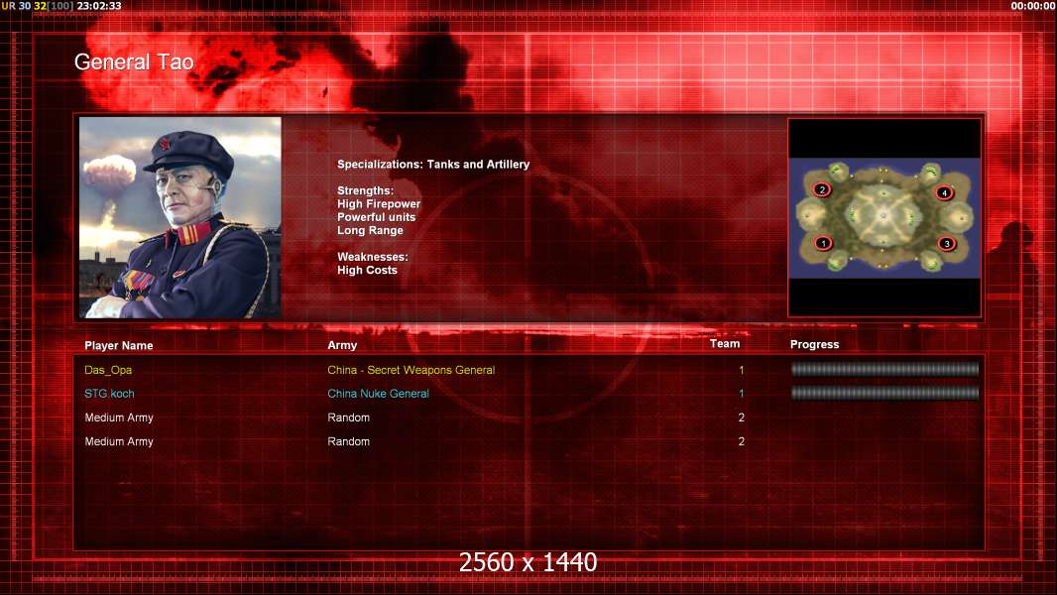The image size is (1057, 595).
Task: Click the 'Army' column header
Action: 342,345
